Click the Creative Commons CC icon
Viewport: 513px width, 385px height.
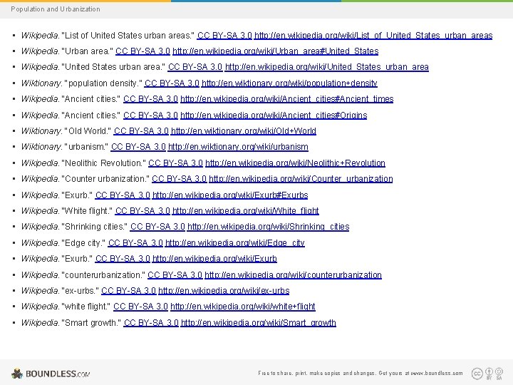click(477, 374)
